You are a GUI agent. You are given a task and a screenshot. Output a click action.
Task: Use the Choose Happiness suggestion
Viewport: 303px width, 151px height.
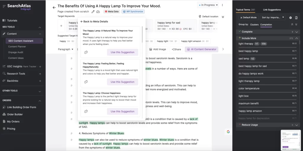coord(123,111)
